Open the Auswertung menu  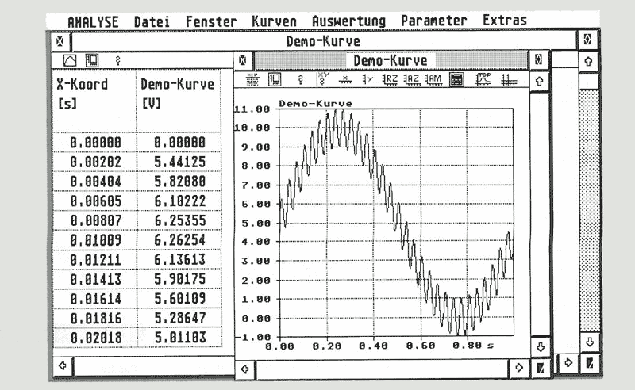coord(348,21)
